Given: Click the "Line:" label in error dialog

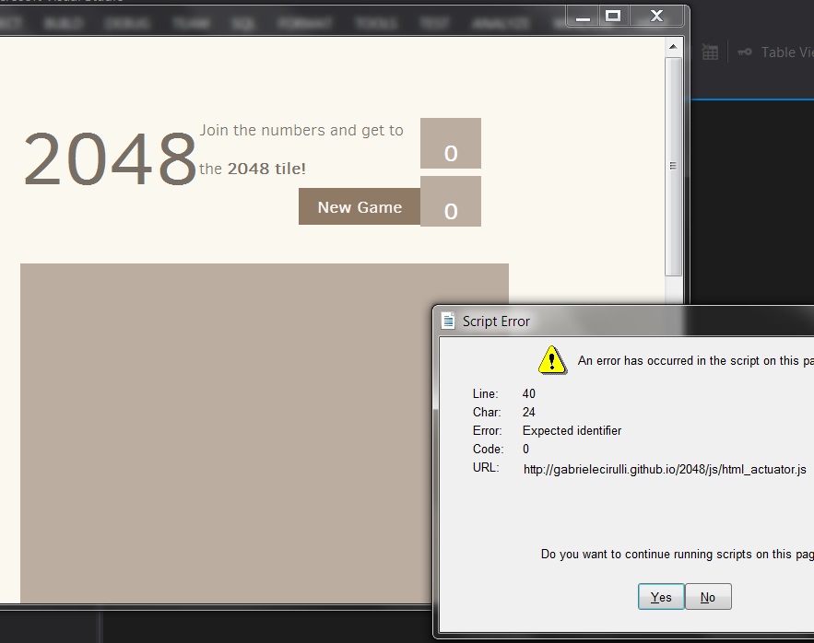Looking at the screenshot, I should (x=486, y=394).
